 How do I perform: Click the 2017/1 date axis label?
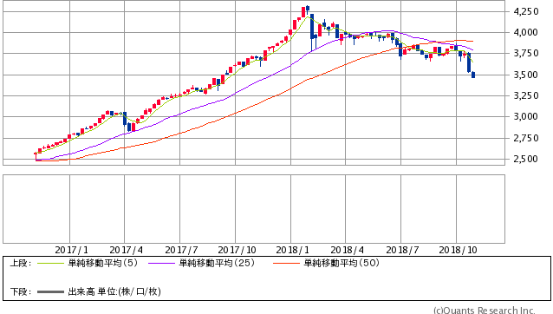pos(72,250)
